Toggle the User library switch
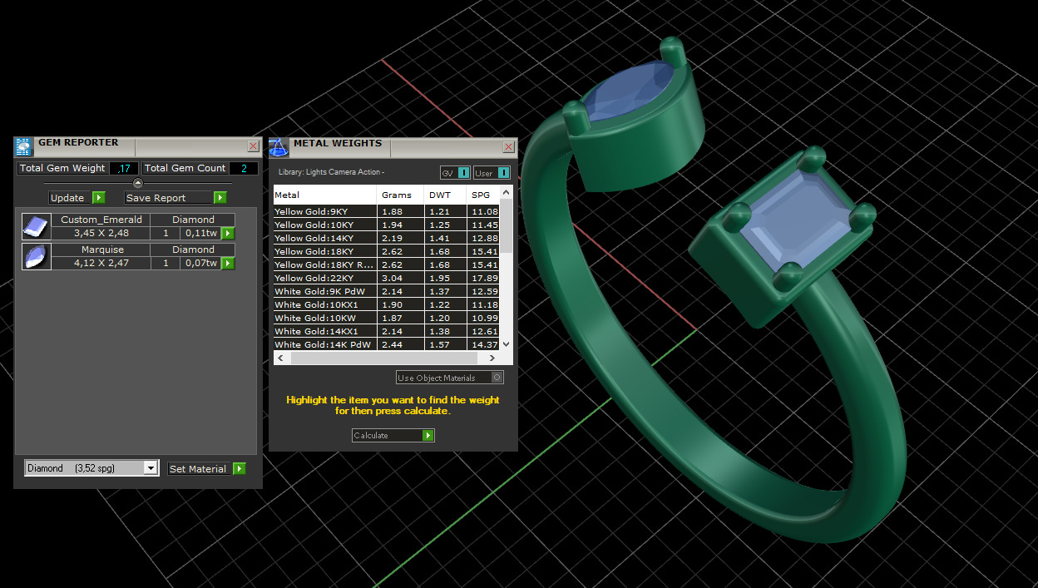Image resolution: width=1038 pixels, height=588 pixels. (492, 173)
